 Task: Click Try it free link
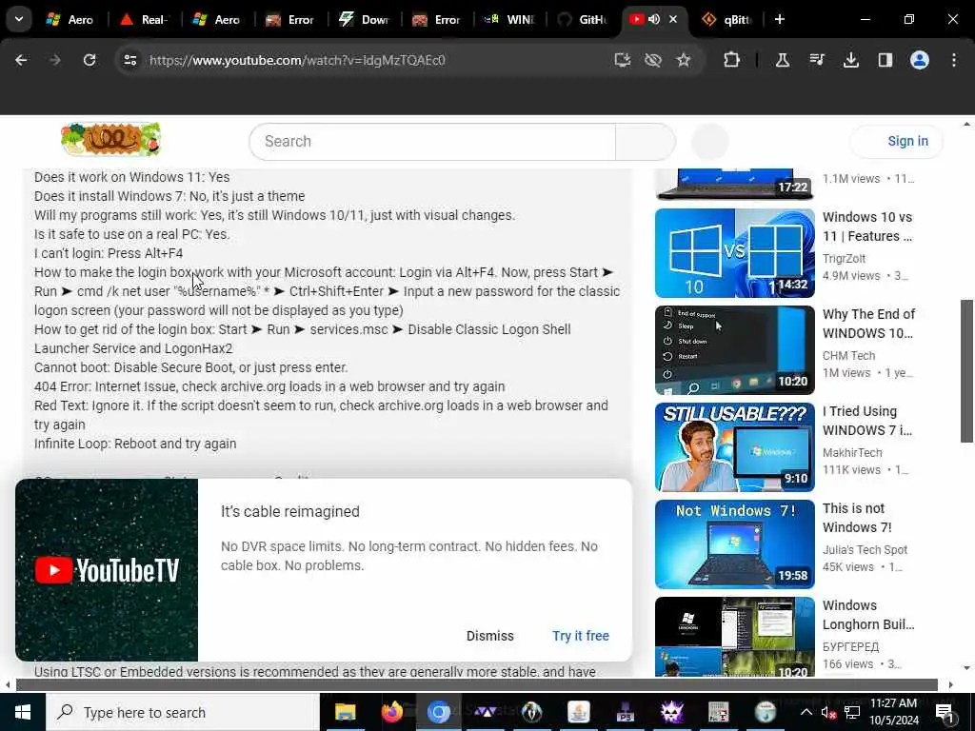[x=581, y=636]
